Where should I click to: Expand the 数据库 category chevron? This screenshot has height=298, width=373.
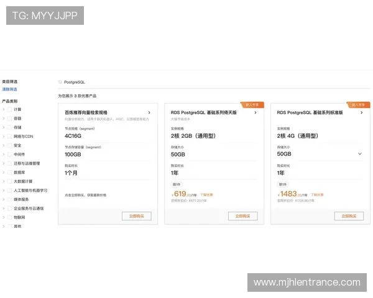tap(3, 173)
